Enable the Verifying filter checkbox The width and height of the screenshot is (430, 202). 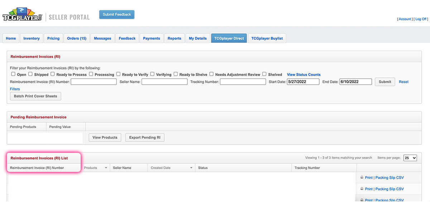pyautogui.click(x=152, y=74)
